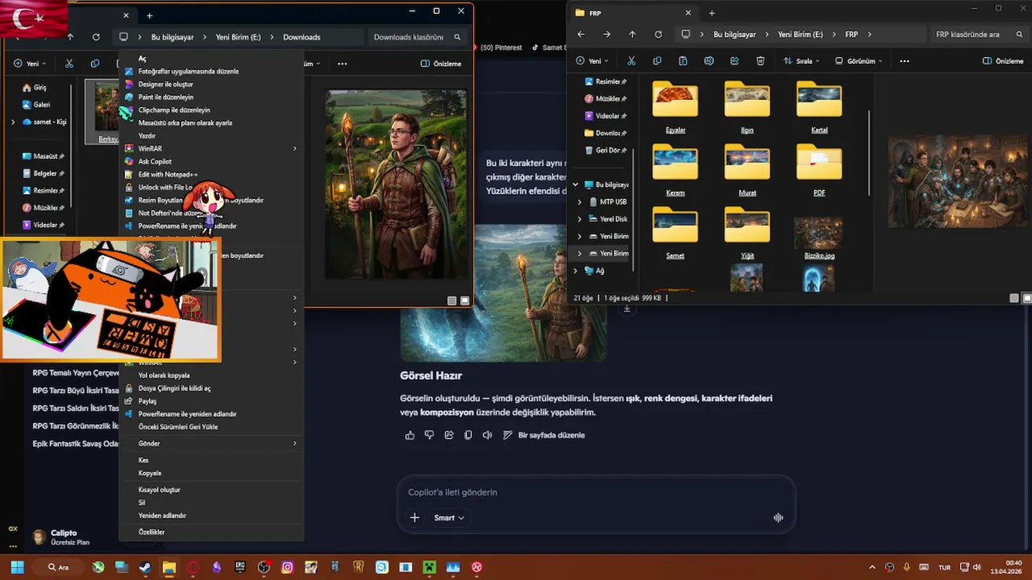Collapse Bu bilgisayar in FRP navigation tree

coord(576,184)
